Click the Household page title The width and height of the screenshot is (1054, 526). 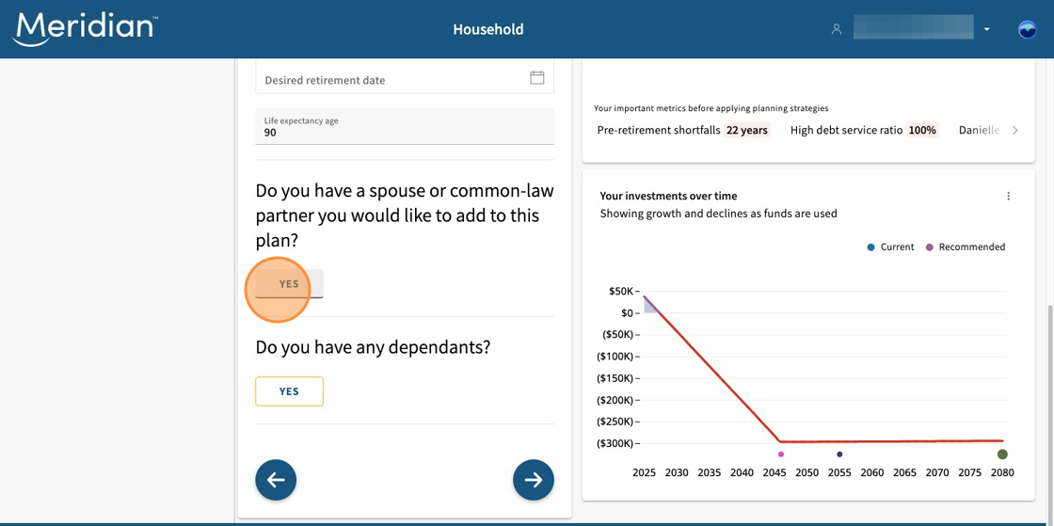pyautogui.click(x=488, y=29)
